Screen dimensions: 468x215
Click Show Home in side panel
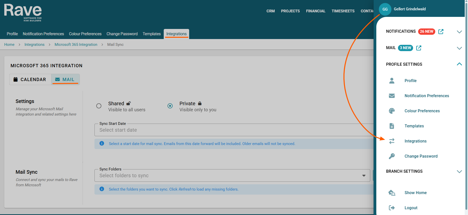pos(416,193)
